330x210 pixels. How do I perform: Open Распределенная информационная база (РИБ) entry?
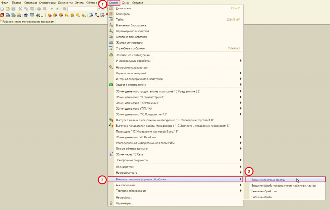(176, 143)
